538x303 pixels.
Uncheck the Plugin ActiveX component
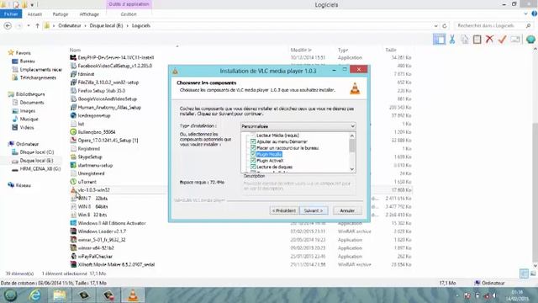pos(253,161)
